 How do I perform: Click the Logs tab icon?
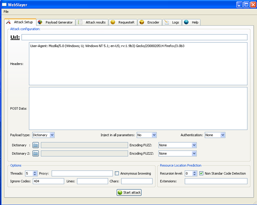tap(167, 22)
